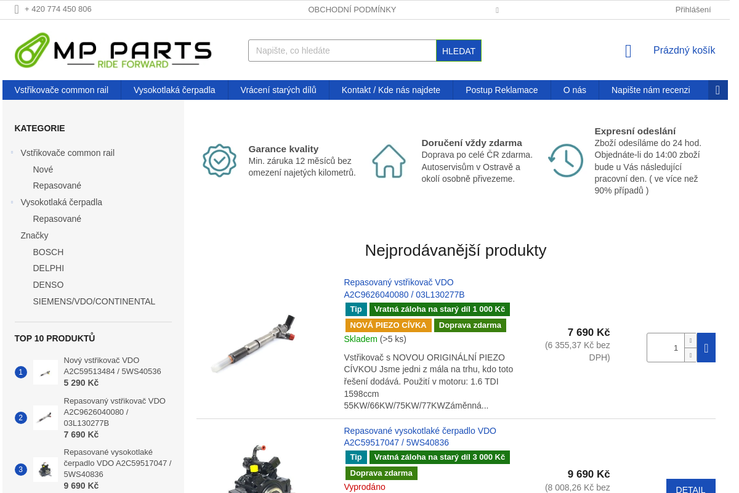Viewport: 739px width, 493px height.
Task: Click the blue add-to-cart cart icon
Action: (x=706, y=348)
